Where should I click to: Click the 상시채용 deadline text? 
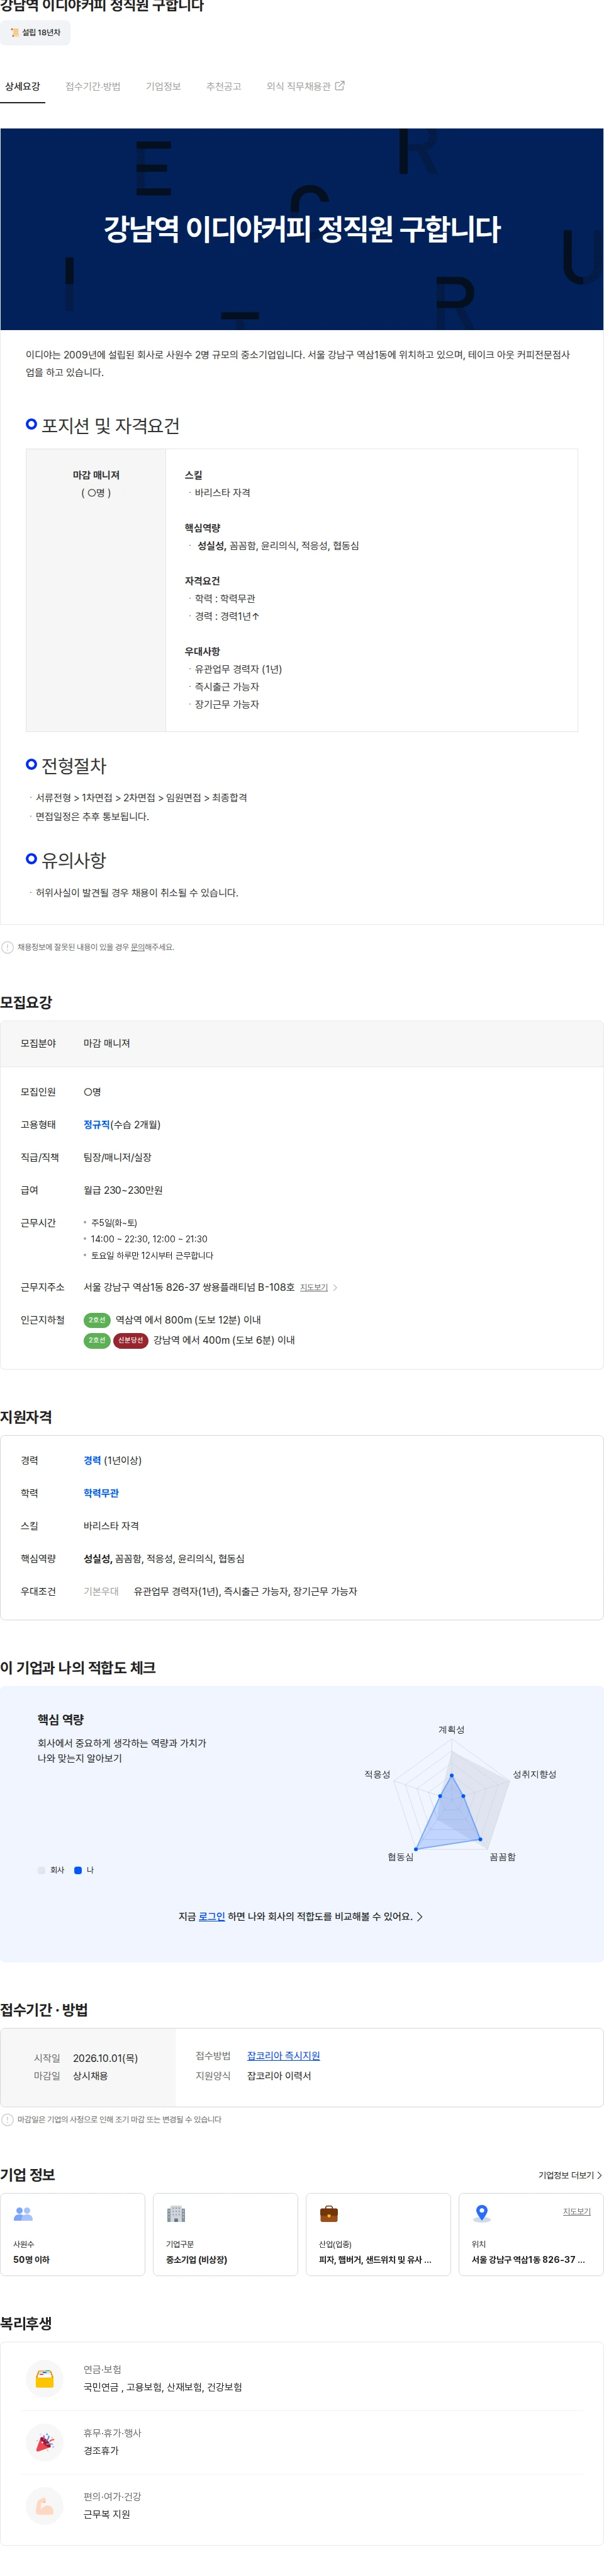click(90, 2076)
